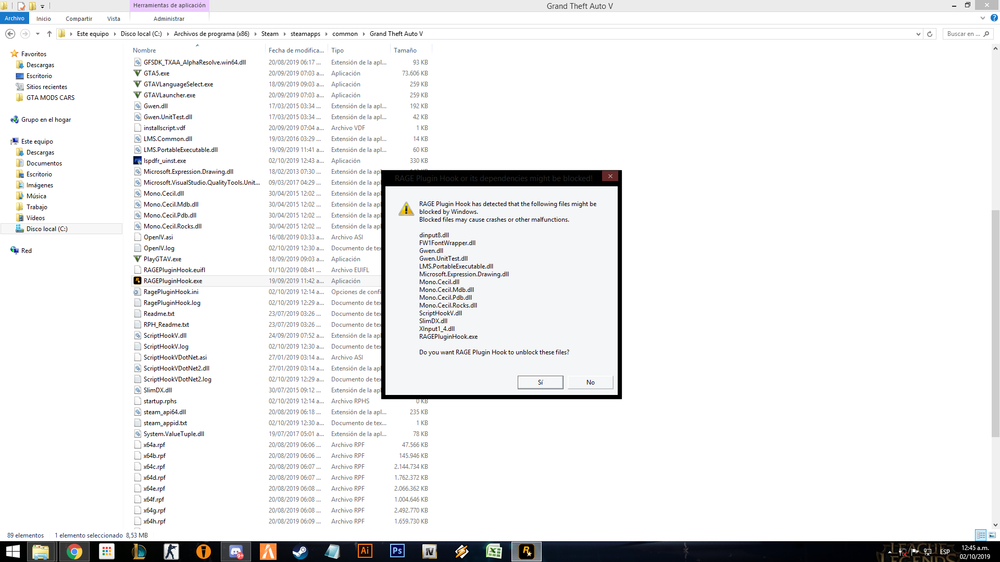
Task: Open the Excel taskbar icon
Action: [x=494, y=552]
